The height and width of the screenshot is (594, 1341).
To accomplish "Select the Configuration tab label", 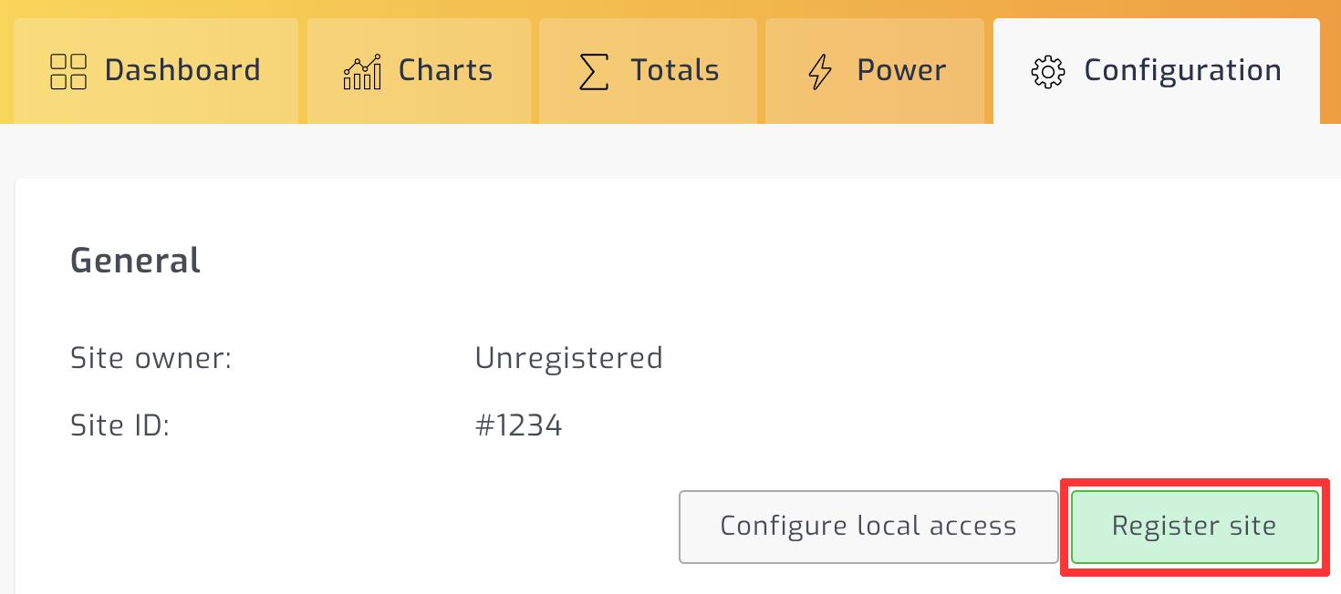I will click(x=1182, y=70).
